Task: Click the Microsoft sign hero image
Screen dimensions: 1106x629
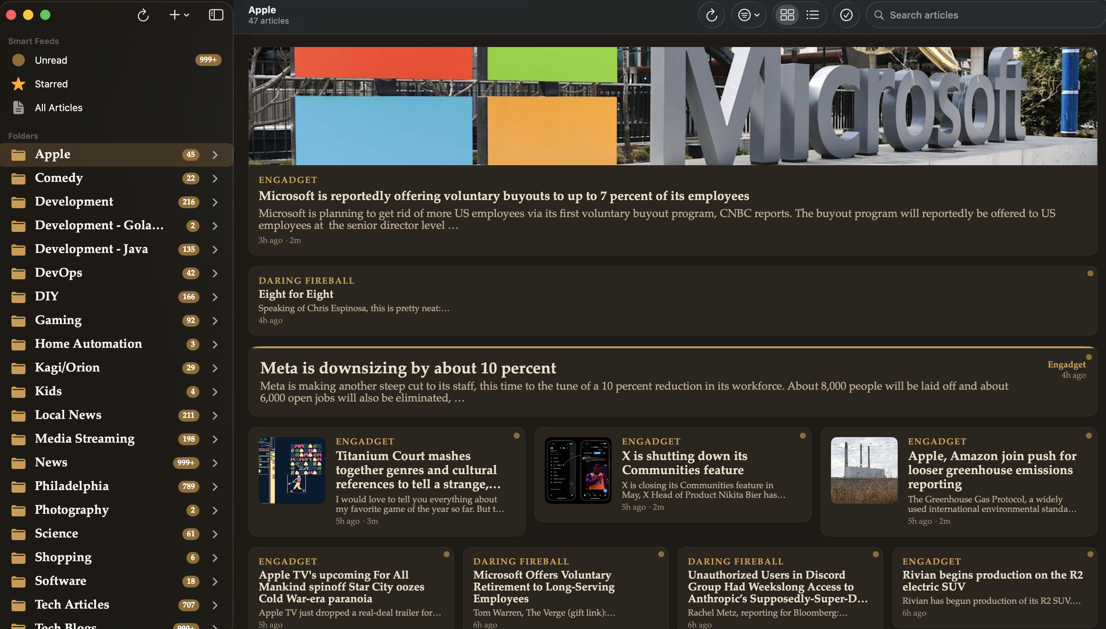Action: pyautogui.click(x=672, y=106)
